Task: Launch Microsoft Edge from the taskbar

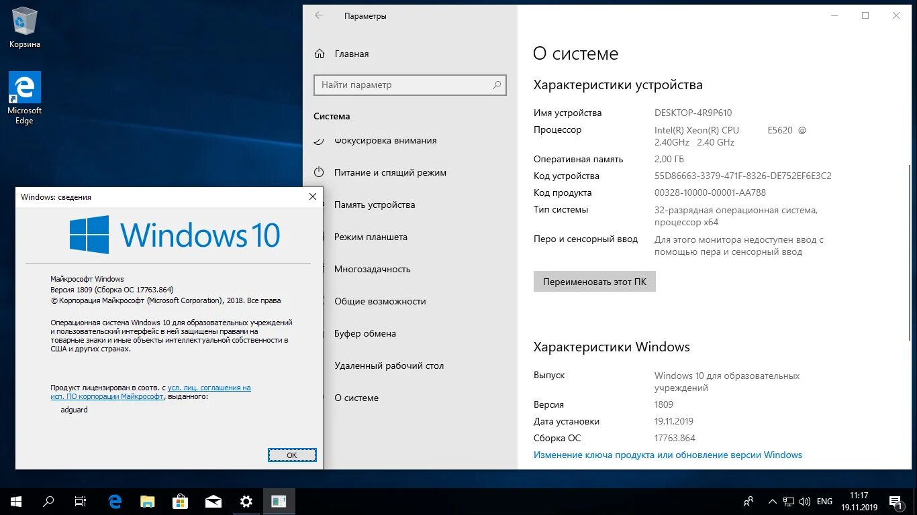Action: click(x=115, y=501)
